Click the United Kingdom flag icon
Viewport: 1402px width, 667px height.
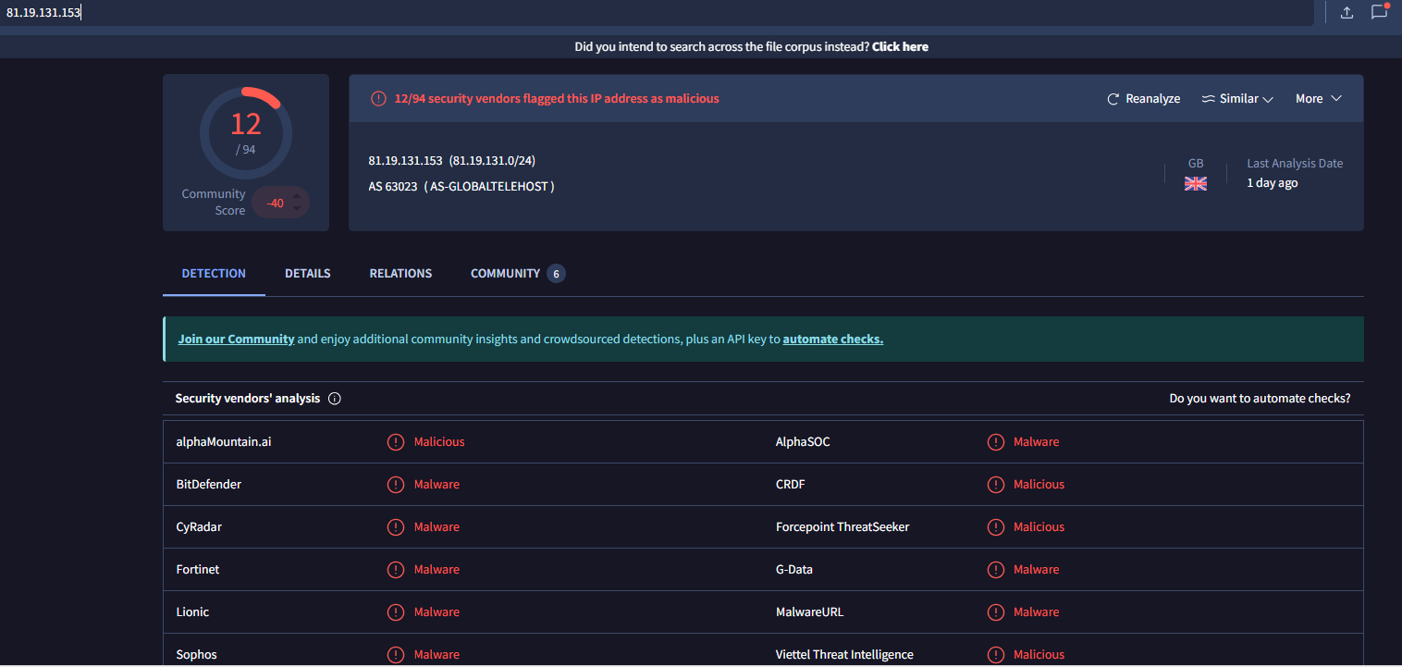1196,183
